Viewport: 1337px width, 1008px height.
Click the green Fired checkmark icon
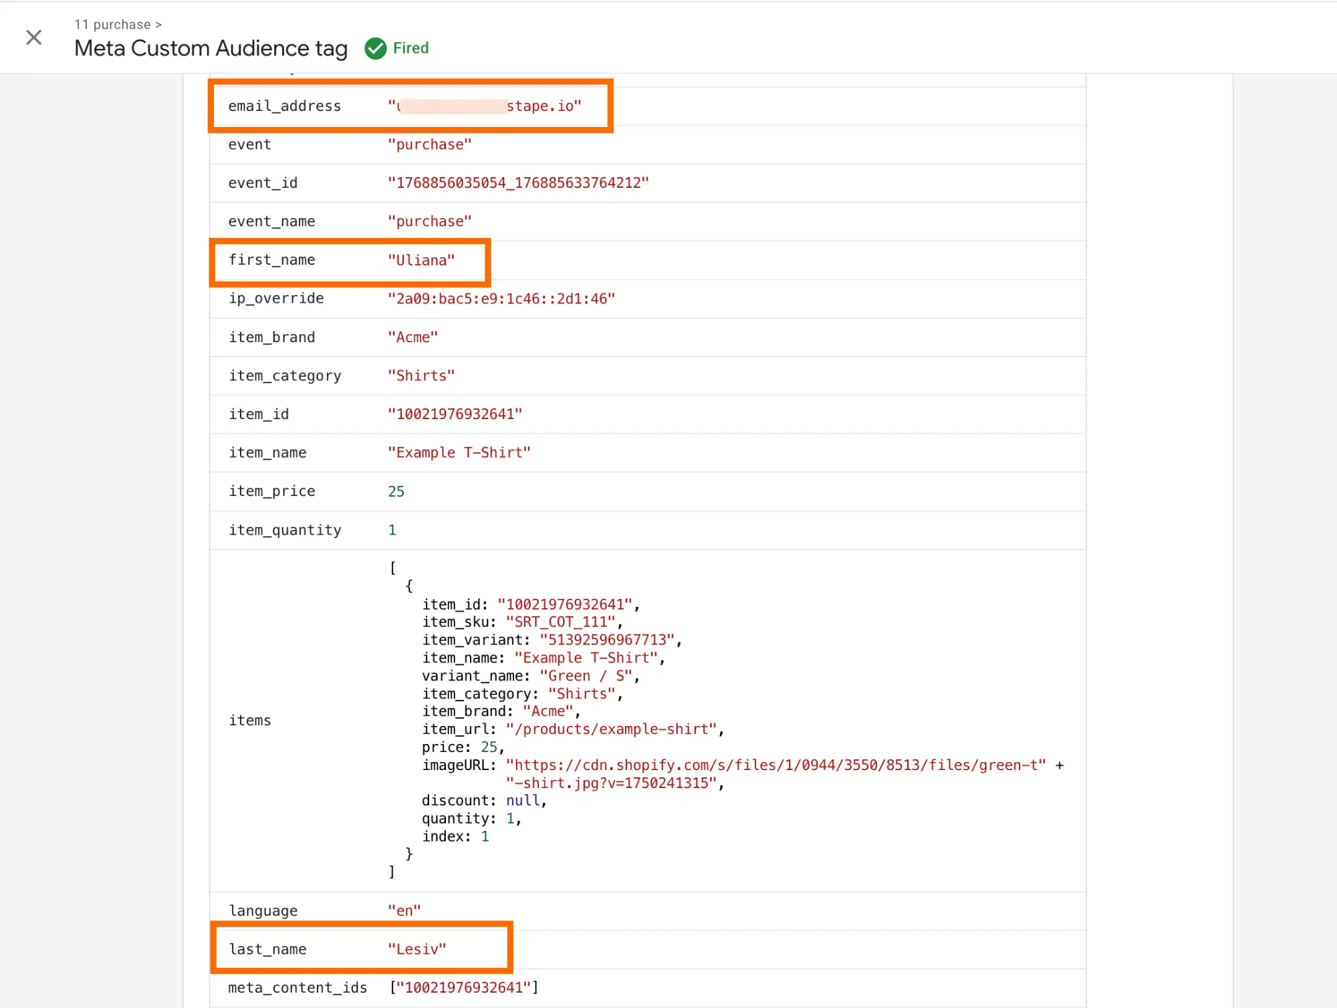[376, 48]
